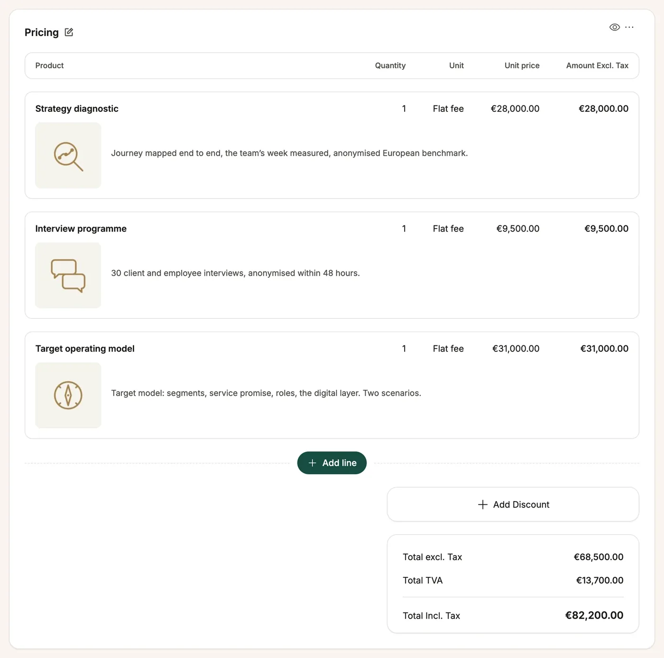Click the Target operating model compass thumbnail
The width and height of the screenshot is (664, 658).
[68, 396]
